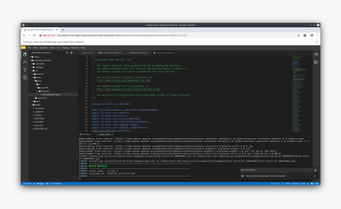Open Chrome three-dot menu
This screenshot has width=341, height=209.
pyautogui.click(x=317, y=35)
